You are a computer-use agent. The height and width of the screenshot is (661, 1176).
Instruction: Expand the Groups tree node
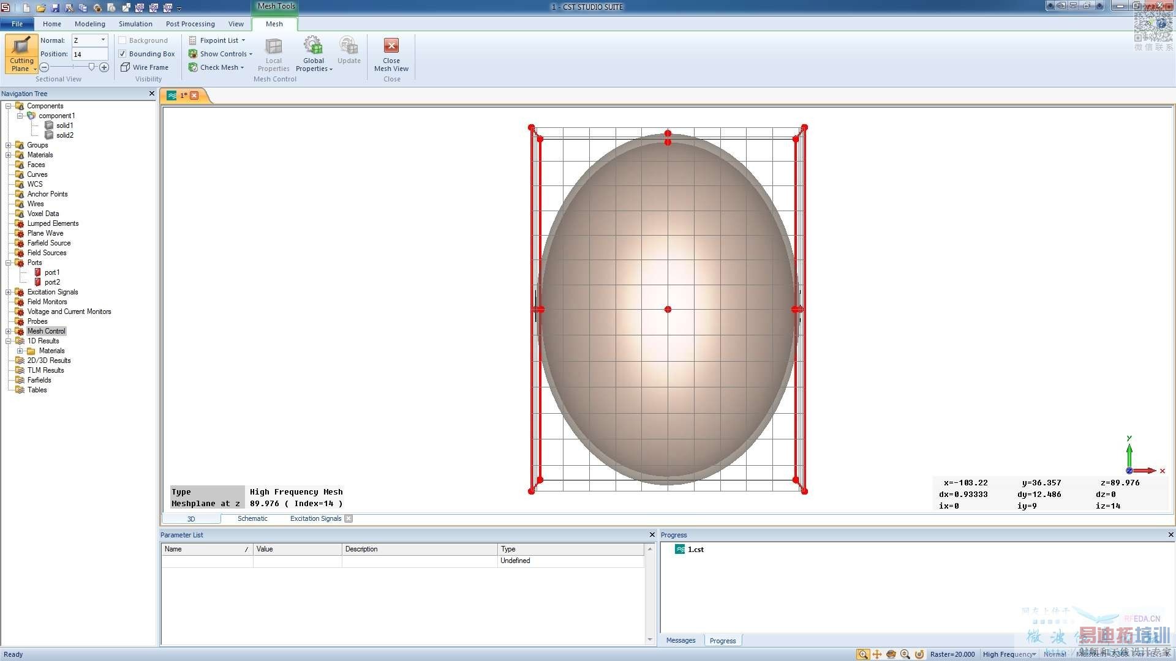pos(9,145)
